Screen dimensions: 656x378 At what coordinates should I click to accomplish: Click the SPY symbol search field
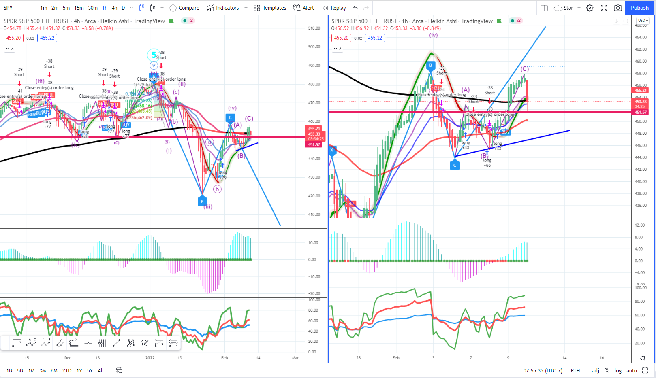pos(18,8)
